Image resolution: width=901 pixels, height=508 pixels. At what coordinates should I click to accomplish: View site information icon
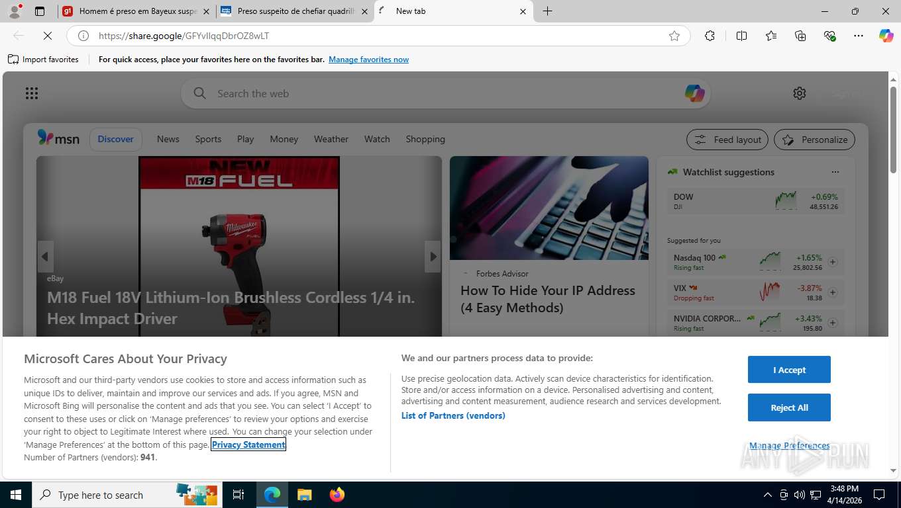[x=83, y=36]
